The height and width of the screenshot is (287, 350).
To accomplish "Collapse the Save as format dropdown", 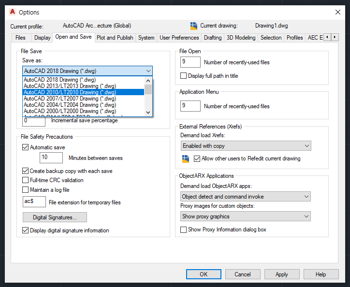I will [x=148, y=71].
